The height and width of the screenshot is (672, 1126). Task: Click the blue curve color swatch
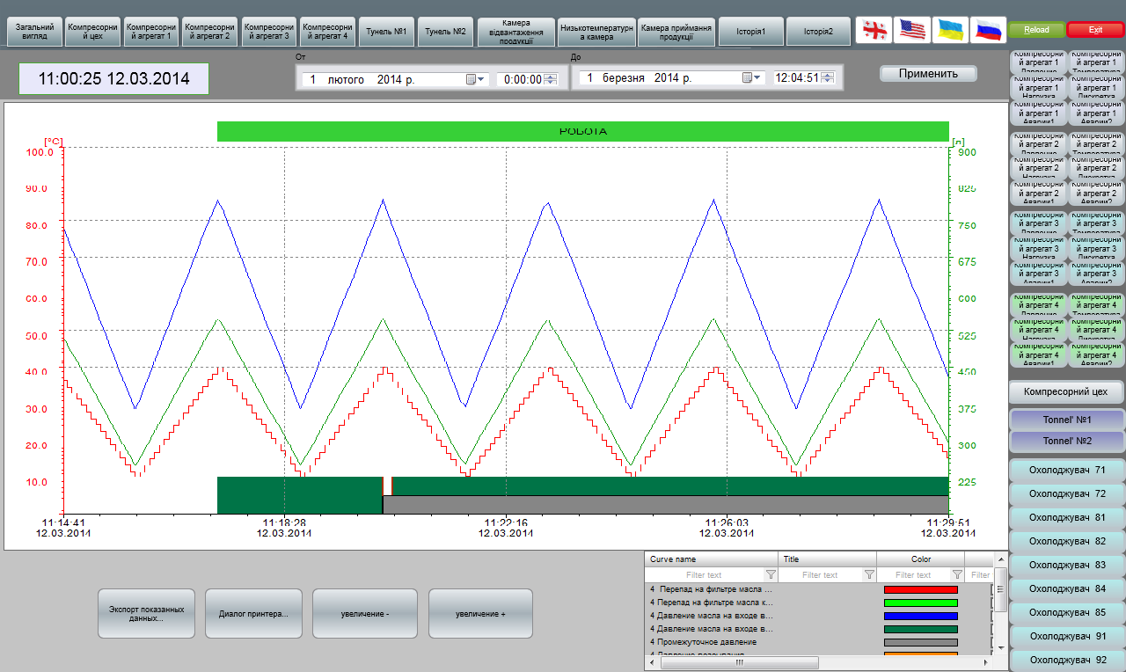click(920, 617)
